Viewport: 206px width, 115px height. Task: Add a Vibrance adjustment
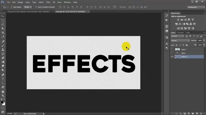tap(193, 20)
